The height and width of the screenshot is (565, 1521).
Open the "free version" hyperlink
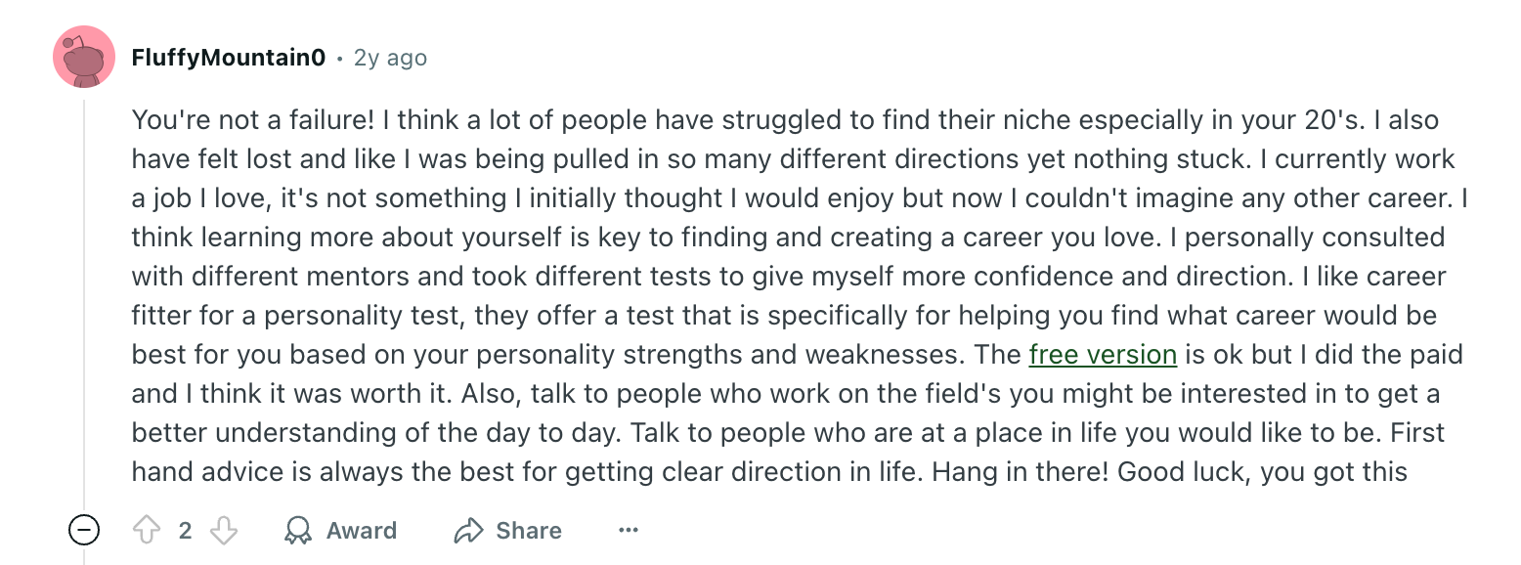coord(1103,354)
